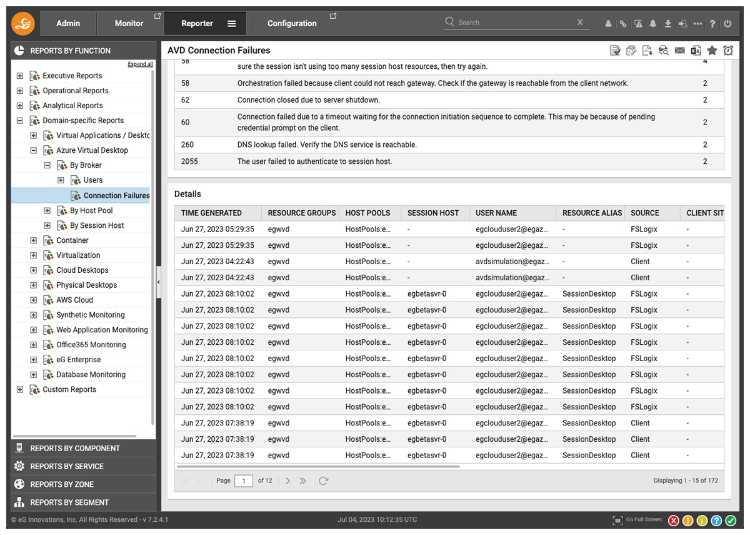Click the details table horizontal scrollbar
This screenshot has width=750, height=535.
(318, 466)
